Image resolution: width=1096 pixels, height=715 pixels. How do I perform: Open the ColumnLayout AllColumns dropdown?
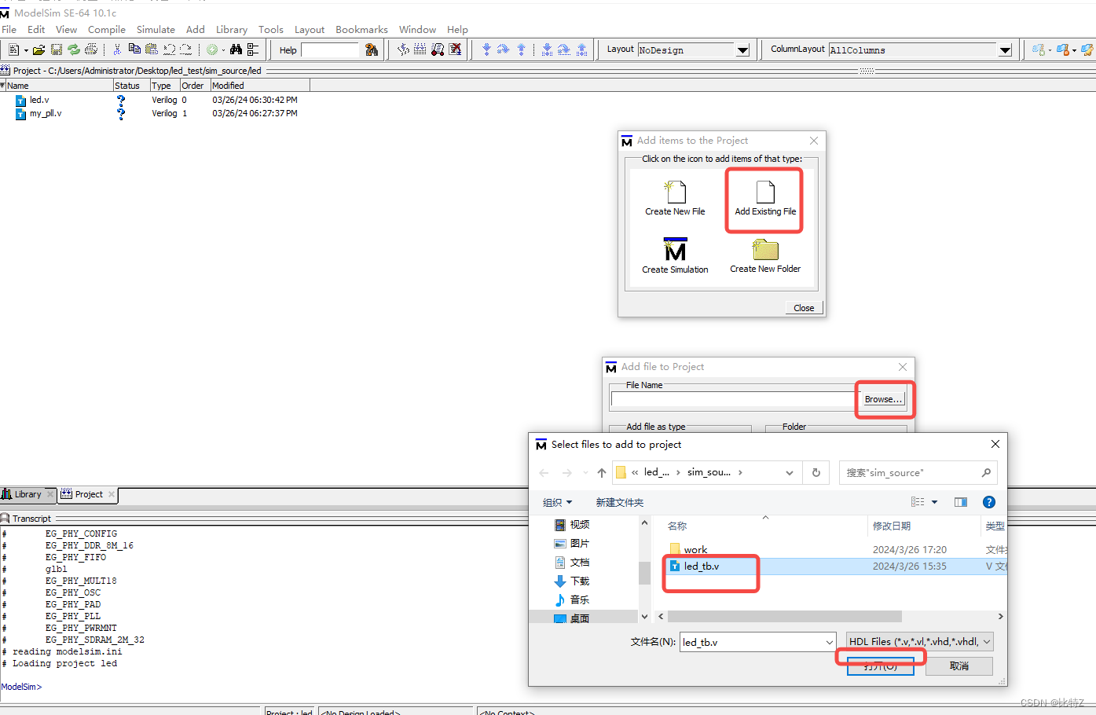[1005, 49]
